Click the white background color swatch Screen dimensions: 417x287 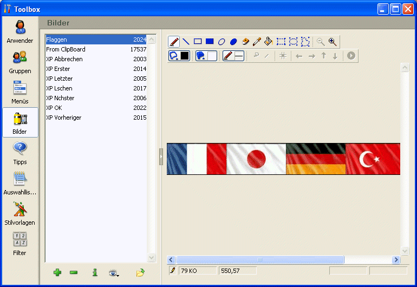(211, 55)
